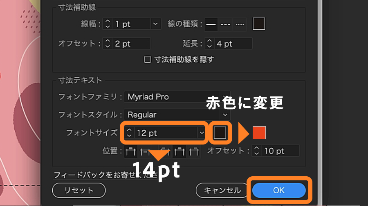The image size is (368, 206).
Task: Click the リセット button
Action: coord(79,190)
